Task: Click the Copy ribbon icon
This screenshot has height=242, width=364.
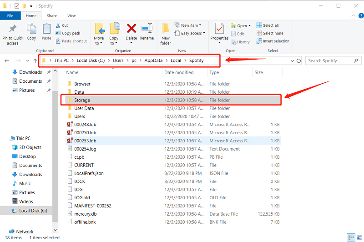Action: click(31, 29)
